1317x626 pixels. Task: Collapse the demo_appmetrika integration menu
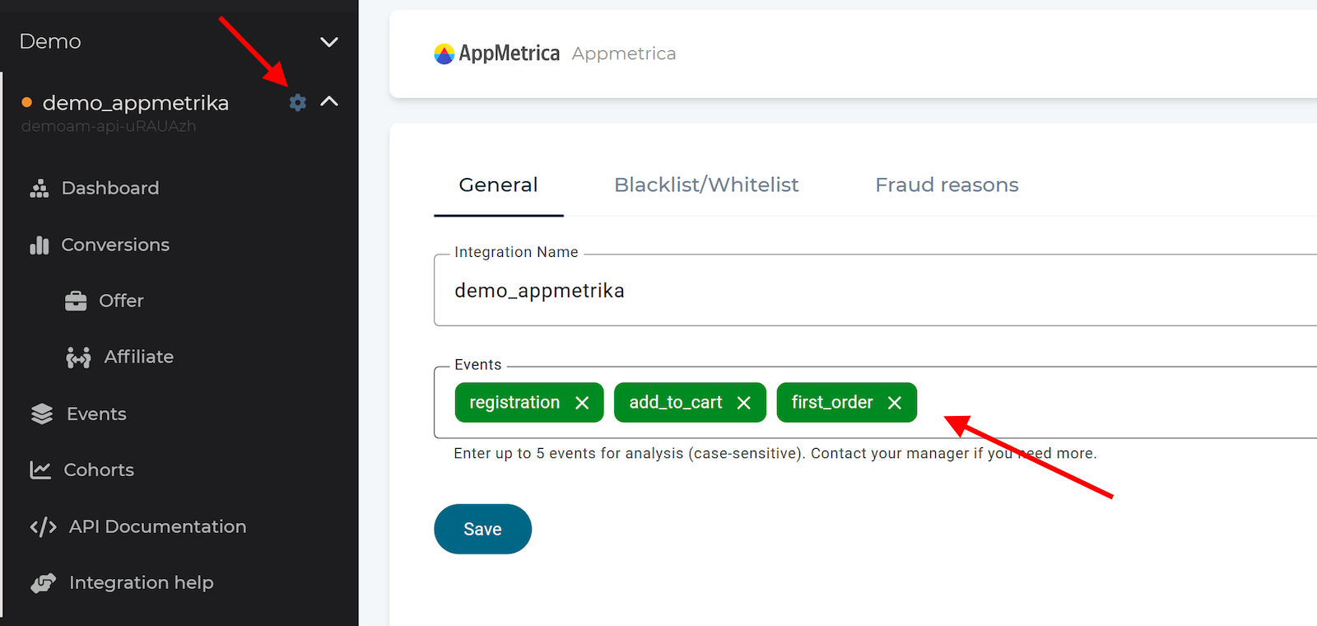point(329,101)
